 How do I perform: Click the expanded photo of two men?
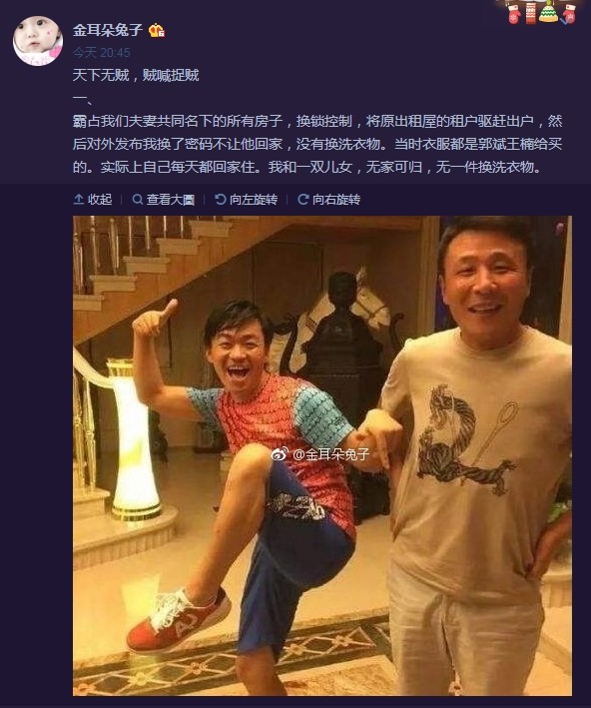click(x=322, y=455)
